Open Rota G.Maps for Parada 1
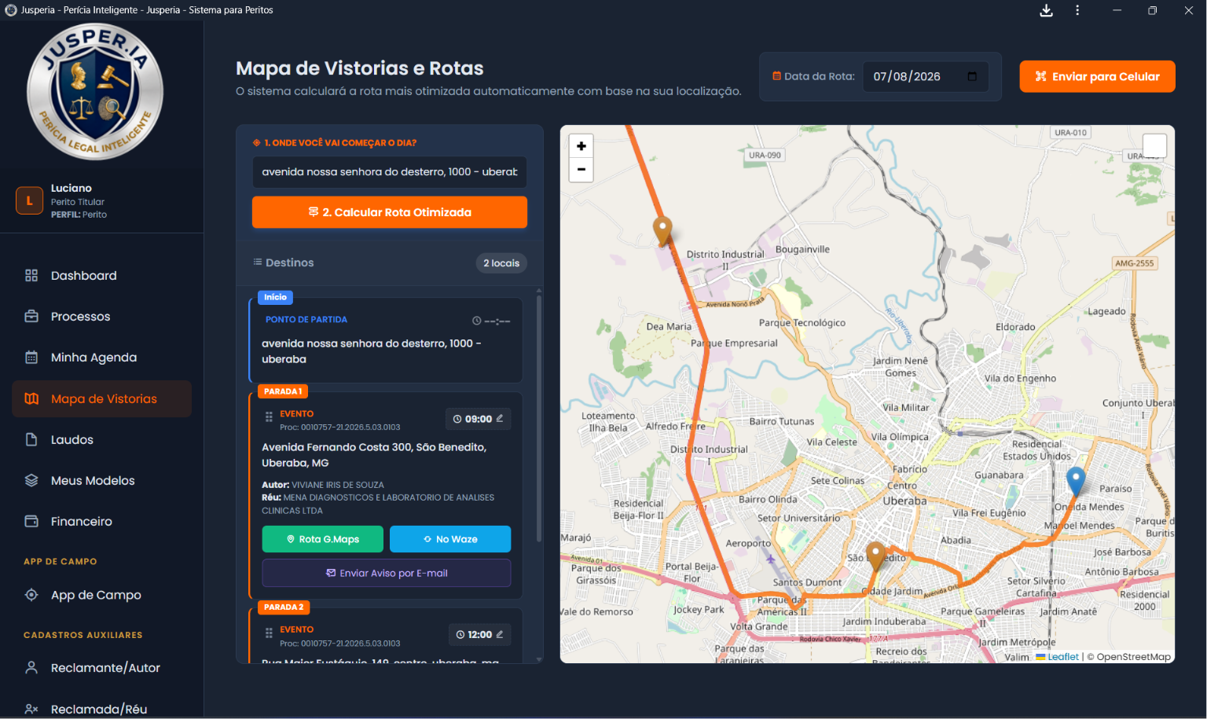The height and width of the screenshot is (719, 1207). click(323, 539)
